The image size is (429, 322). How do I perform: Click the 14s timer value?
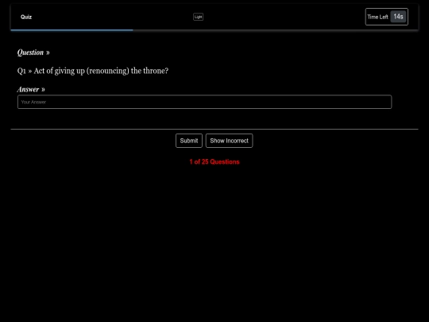[398, 17]
